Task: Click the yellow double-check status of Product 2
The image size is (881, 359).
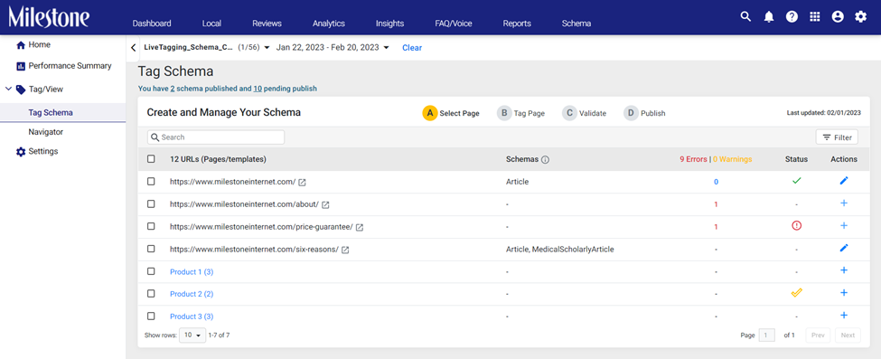Action: tap(796, 293)
